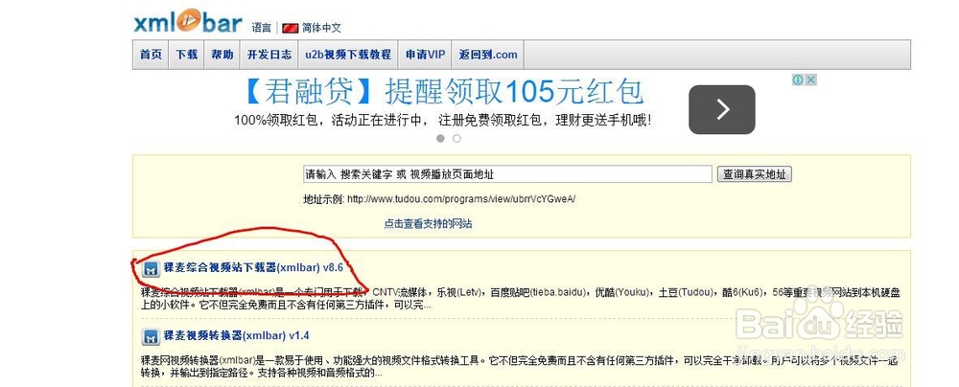
Task: Open the 申请VIP menu item
Action: pyautogui.click(x=425, y=55)
